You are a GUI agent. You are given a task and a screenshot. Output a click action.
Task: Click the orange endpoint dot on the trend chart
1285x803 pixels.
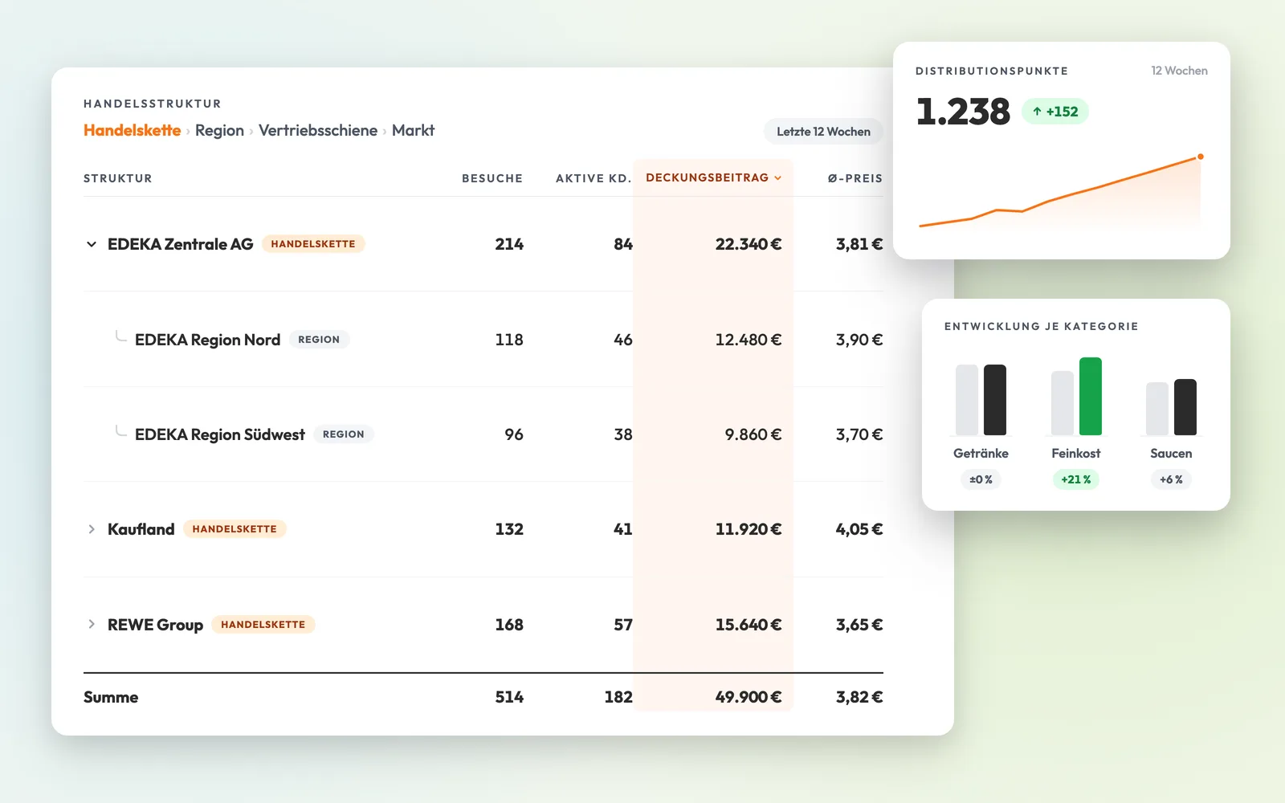pos(1201,157)
